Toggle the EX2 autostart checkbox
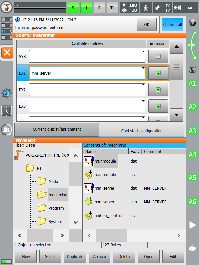The height and width of the screenshot is (265, 199). (158, 90)
